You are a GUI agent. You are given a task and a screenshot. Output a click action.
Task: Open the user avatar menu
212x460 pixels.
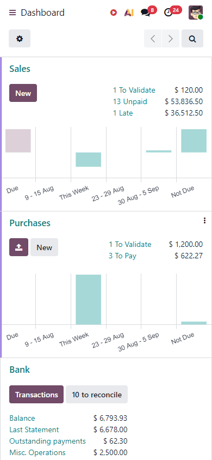click(196, 13)
